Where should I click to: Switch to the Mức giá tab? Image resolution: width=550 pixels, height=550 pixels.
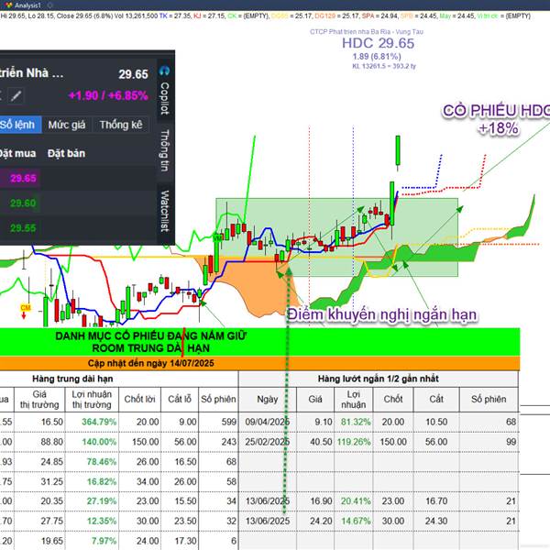click(67, 125)
